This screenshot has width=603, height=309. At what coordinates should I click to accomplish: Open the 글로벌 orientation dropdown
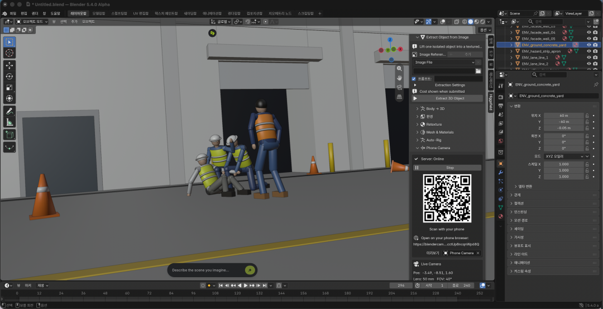pyautogui.click(x=221, y=22)
